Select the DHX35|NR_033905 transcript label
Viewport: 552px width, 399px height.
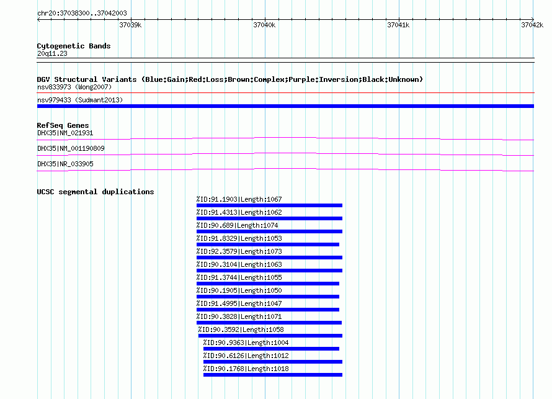point(65,164)
